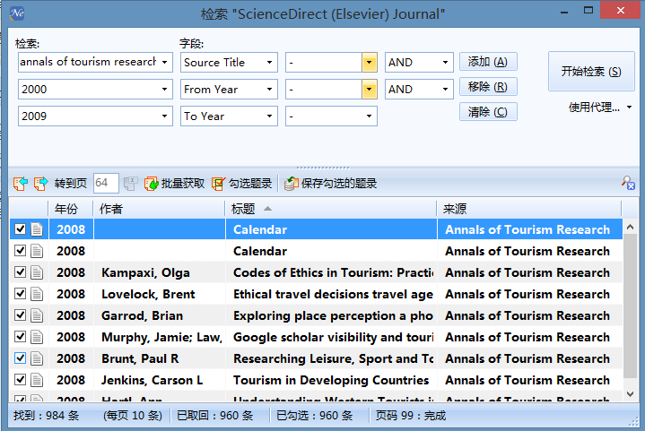Click into the 转到页 page number field
The width and height of the screenshot is (645, 431).
click(106, 183)
